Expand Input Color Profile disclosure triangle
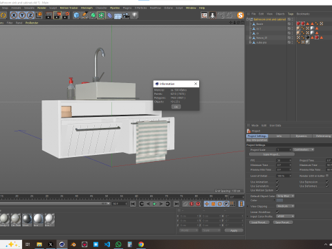The height and width of the screenshot is (249, 332). (x=248, y=216)
